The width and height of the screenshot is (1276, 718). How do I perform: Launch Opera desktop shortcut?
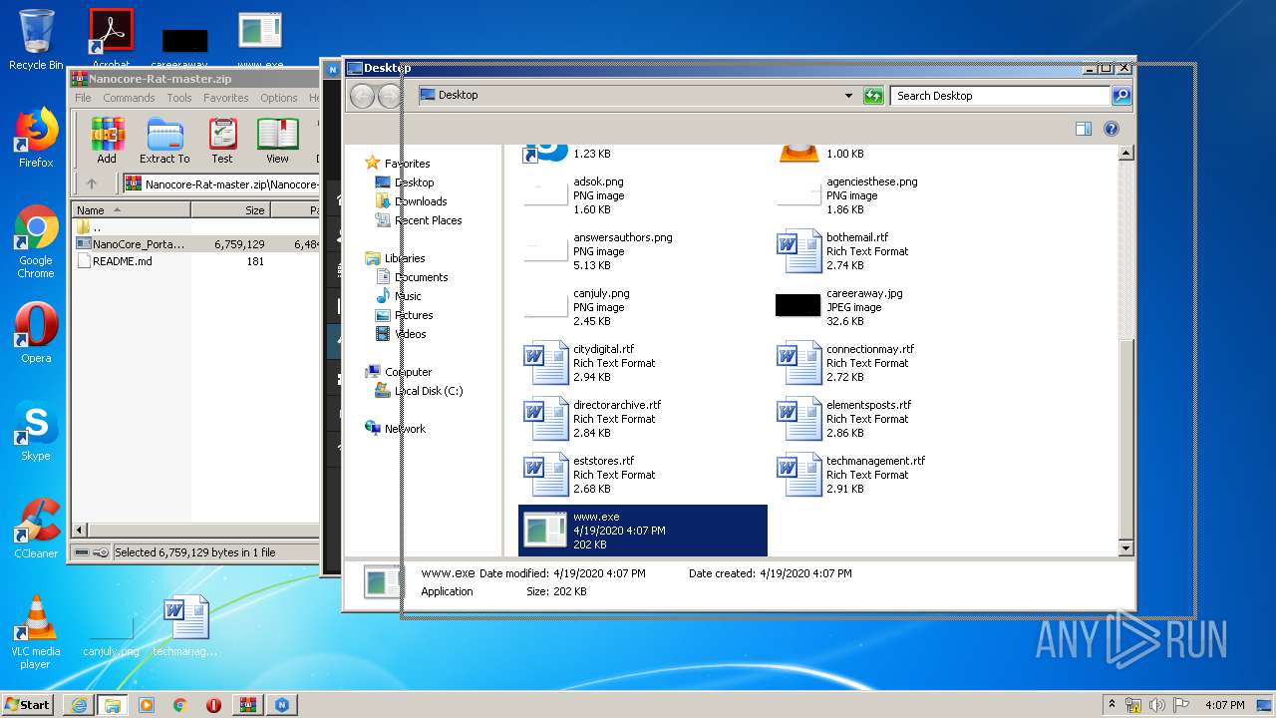click(x=36, y=333)
